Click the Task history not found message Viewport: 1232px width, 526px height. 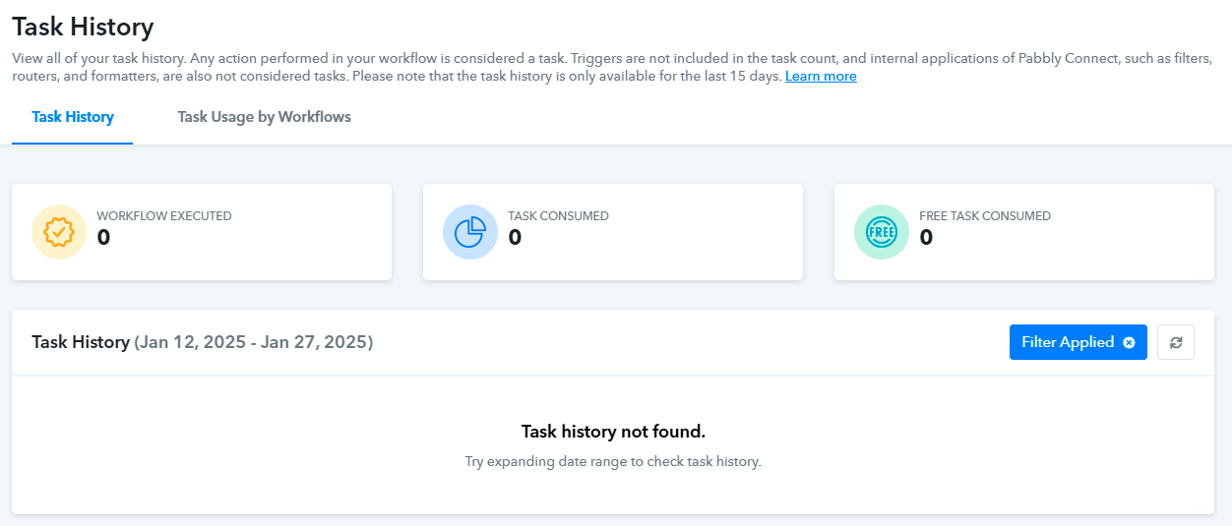(613, 432)
